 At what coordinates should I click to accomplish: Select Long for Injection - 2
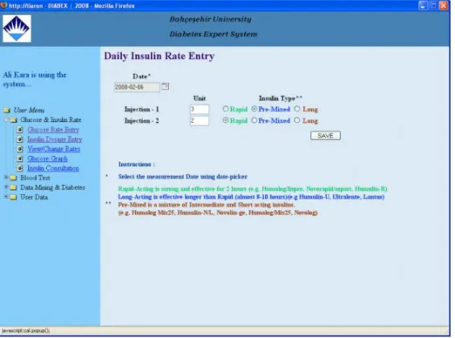296,120
